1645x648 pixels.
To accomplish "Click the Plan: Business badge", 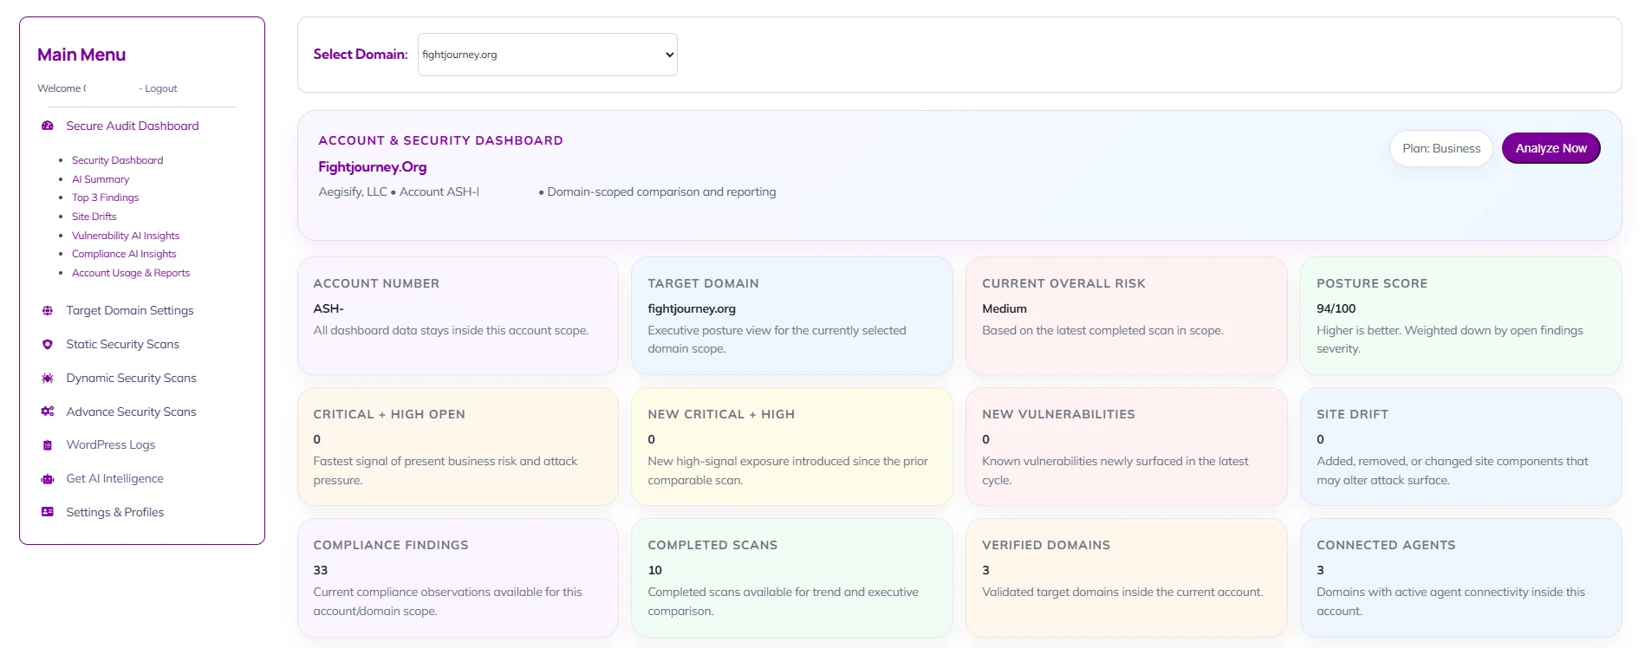I will [x=1440, y=148].
